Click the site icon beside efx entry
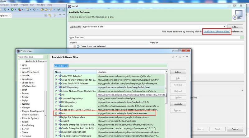Image resolution: width=249 pixels, height=138 pixels. [x=59, y=95]
